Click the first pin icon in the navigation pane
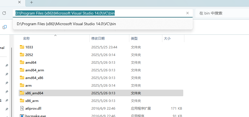Viewport: 249px width, 117px height. click(x=7, y=65)
